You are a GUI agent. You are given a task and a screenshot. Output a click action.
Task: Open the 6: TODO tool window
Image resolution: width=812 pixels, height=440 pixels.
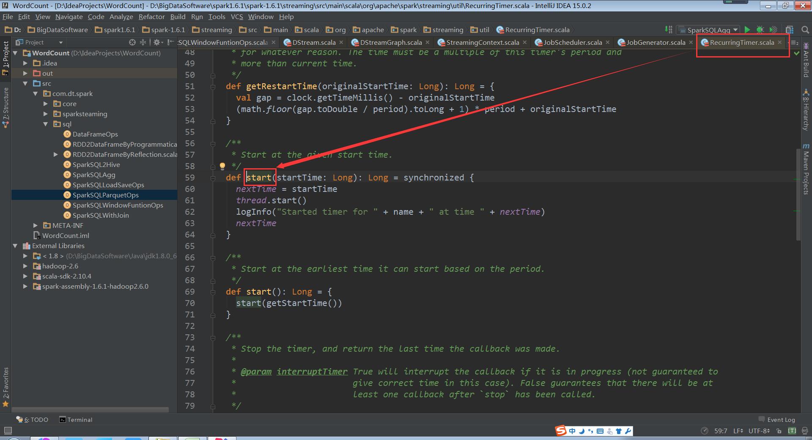coord(32,420)
